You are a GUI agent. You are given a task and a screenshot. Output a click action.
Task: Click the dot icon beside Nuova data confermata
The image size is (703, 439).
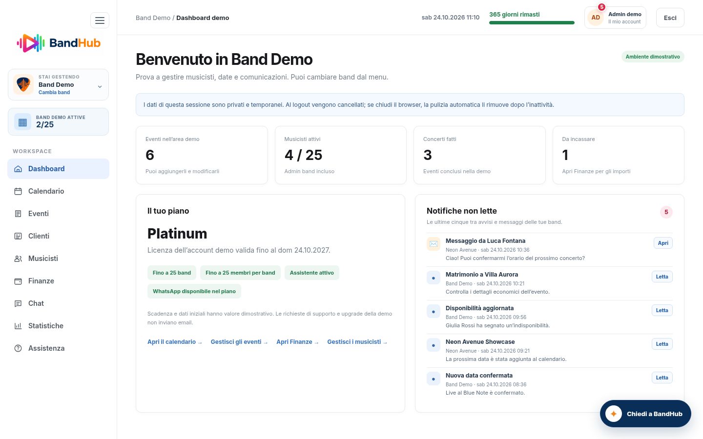click(434, 379)
